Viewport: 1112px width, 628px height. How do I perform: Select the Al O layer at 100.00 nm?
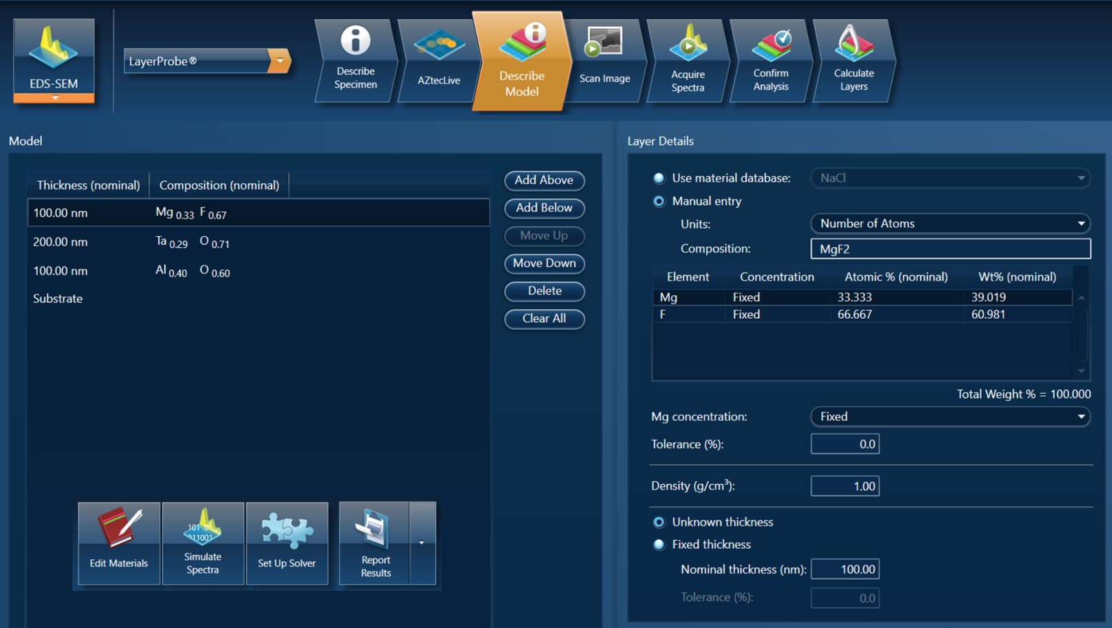[x=258, y=271]
